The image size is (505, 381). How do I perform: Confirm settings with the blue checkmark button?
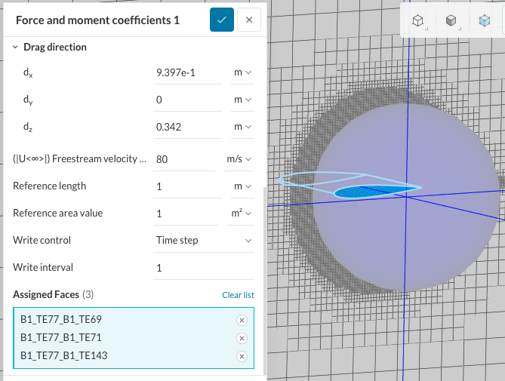click(x=221, y=20)
